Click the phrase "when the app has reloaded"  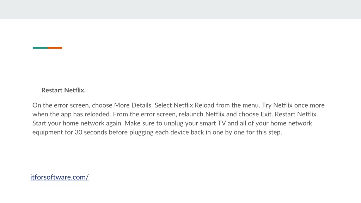pyautogui.click(x=71, y=114)
